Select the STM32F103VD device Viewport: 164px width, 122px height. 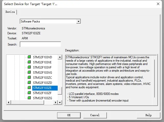point(43,57)
